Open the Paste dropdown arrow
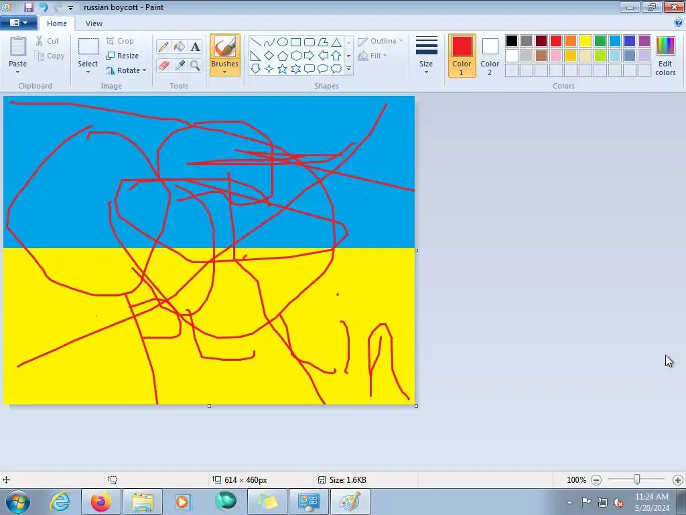 pyautogui.click(x=17, y=72)
